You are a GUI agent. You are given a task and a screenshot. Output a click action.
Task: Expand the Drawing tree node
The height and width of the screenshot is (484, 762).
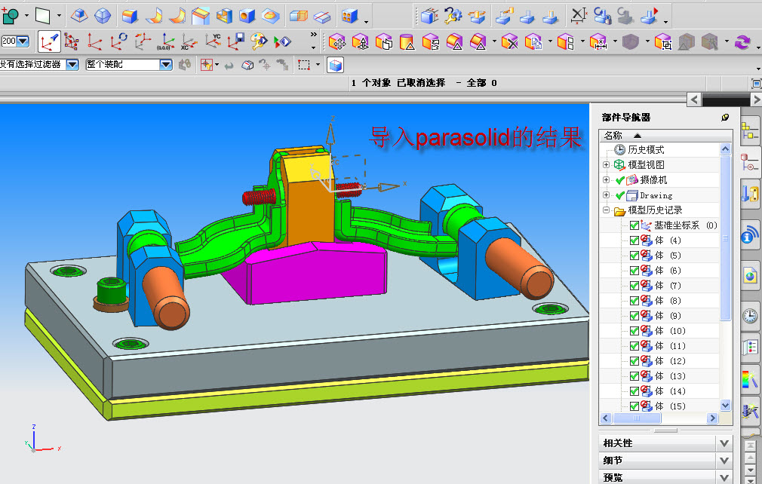click(606, 195)
